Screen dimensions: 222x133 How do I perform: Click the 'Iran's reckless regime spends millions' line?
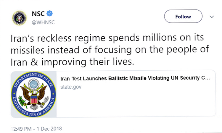(107, 38)
